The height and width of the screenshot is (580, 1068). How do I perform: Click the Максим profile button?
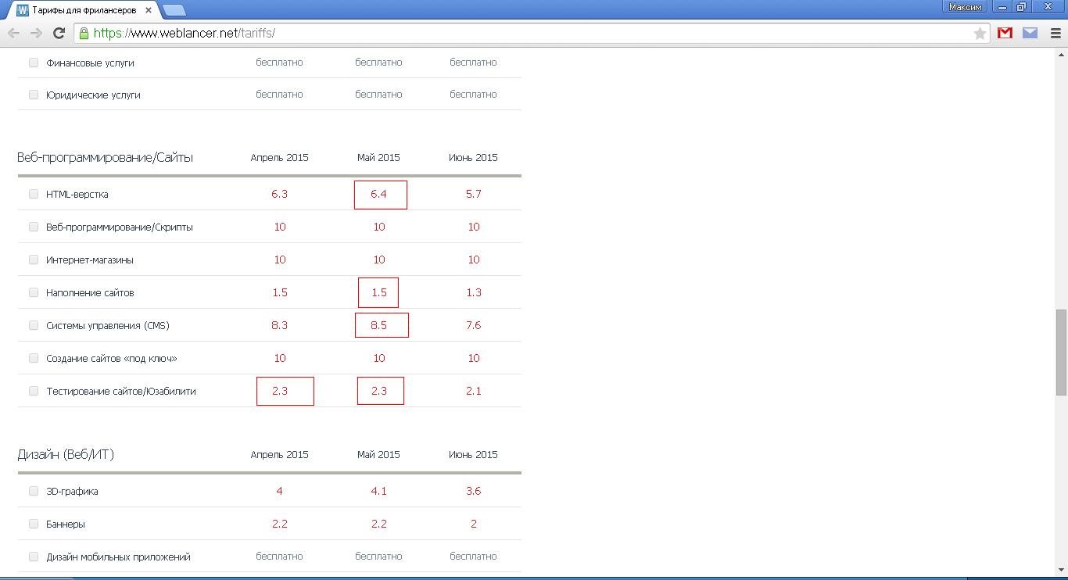[x=965, y=7]
